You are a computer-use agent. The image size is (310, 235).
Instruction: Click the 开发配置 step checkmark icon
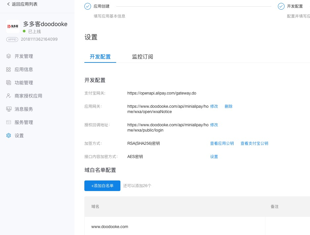[281, 6]
